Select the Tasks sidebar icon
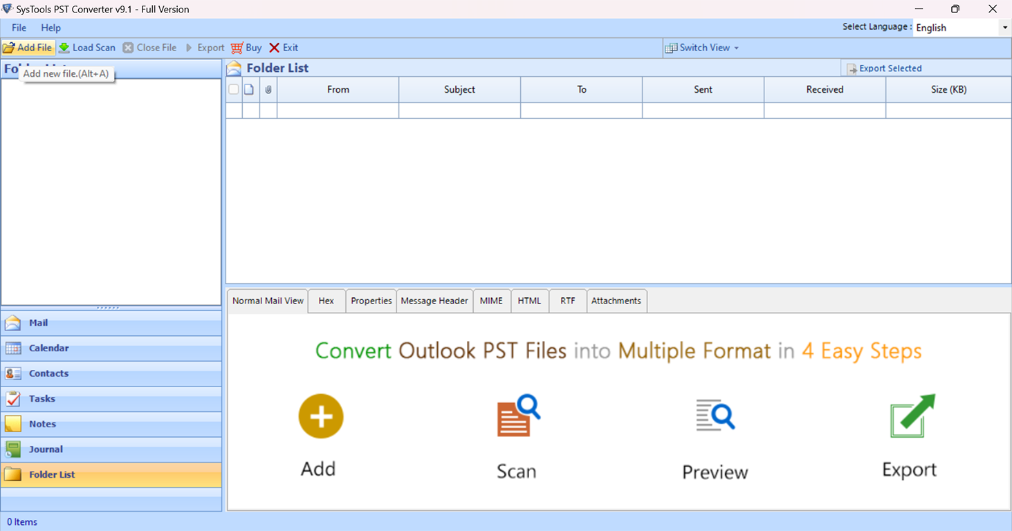This screenshot has height=531, width=1012. point(14,398)
